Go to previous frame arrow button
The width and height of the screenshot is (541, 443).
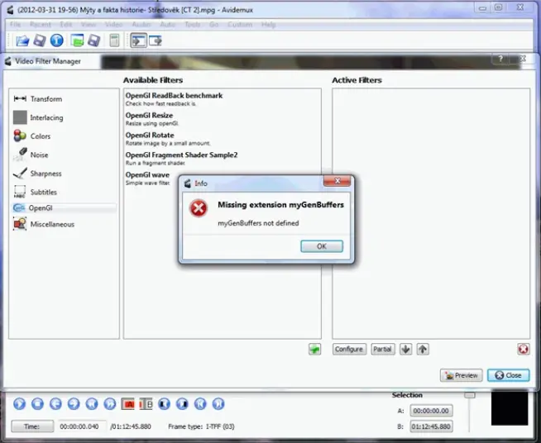[55, 403]
